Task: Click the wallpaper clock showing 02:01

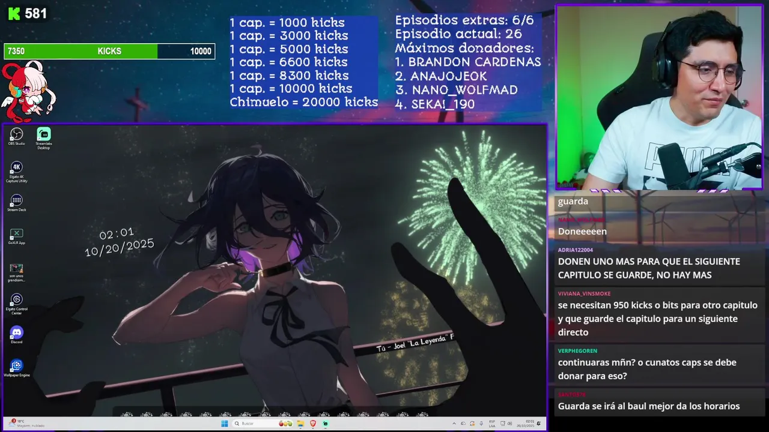Action: [x=117, y=233]
